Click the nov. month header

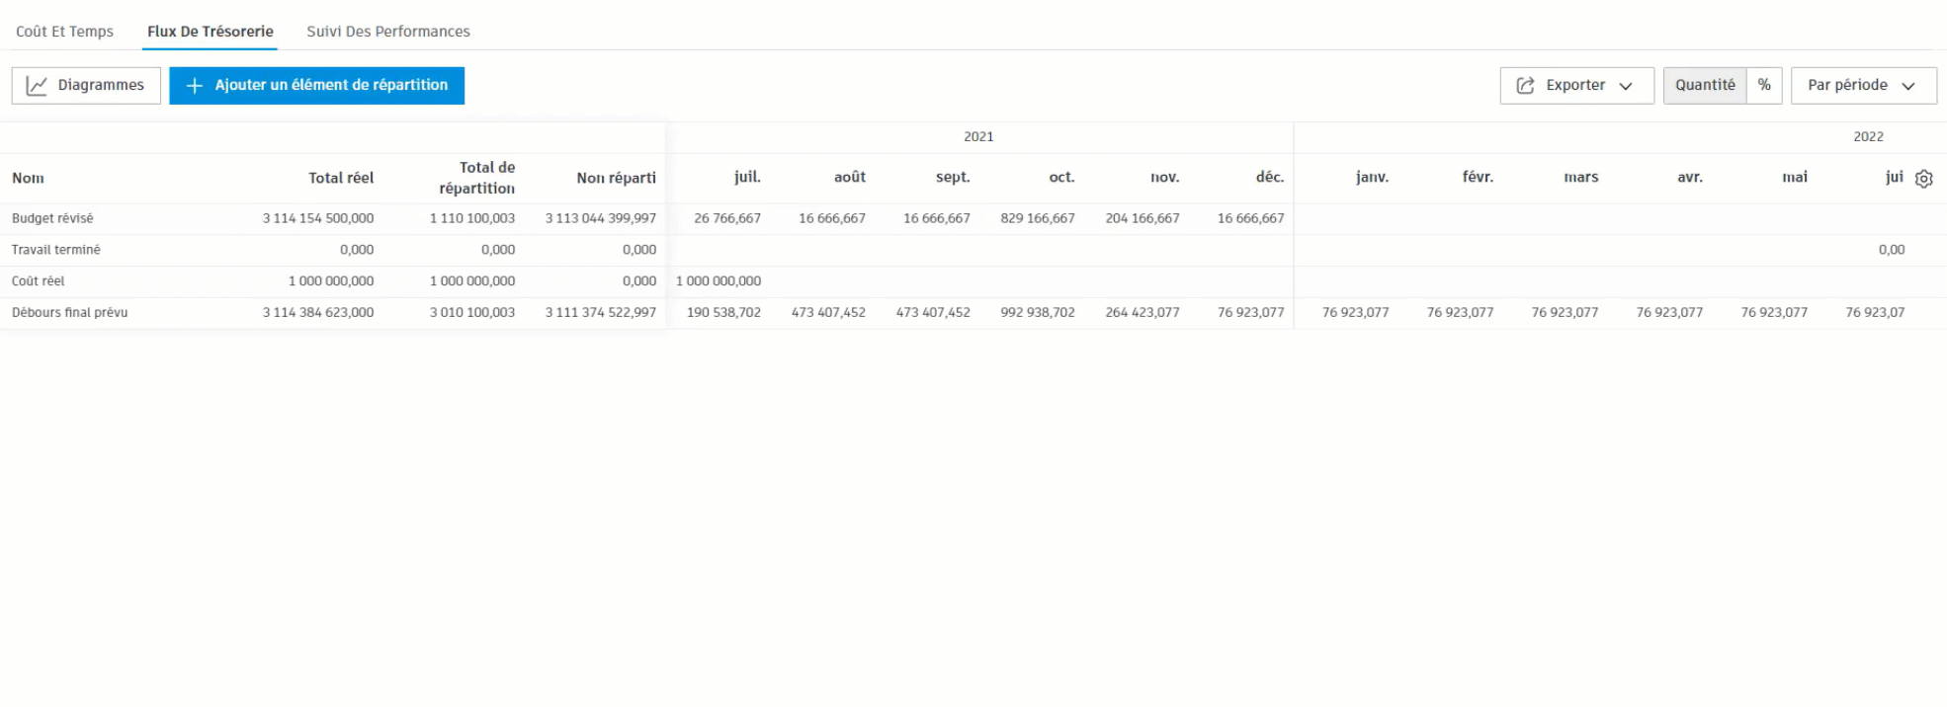tap(1165, 177)
